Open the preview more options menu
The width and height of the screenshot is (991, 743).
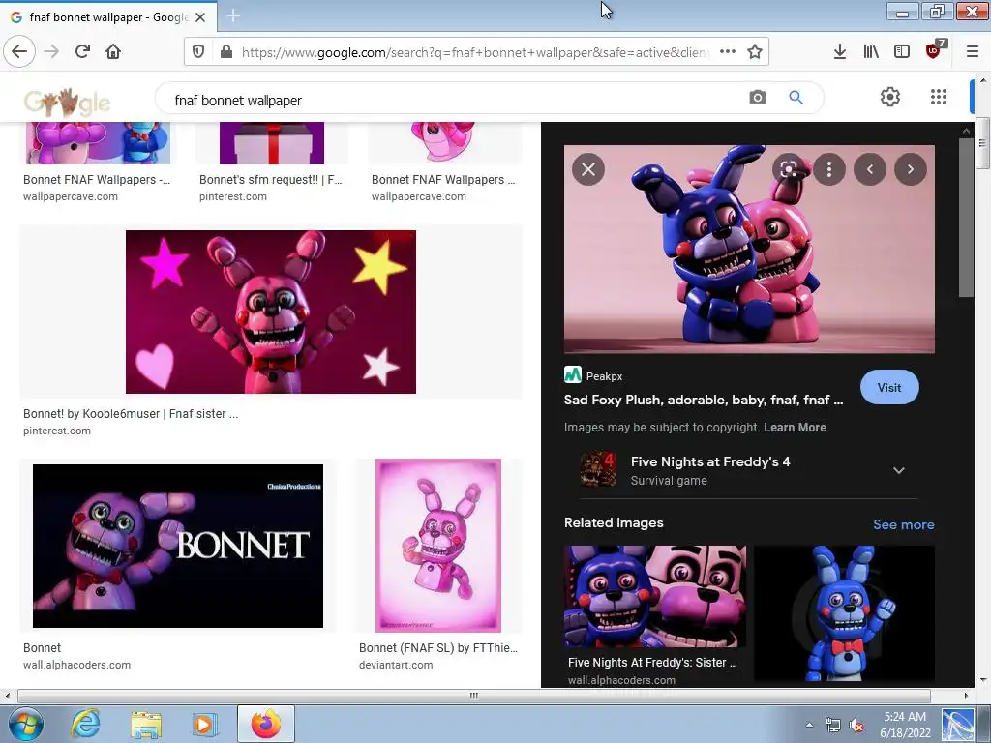tap(829, 169)
